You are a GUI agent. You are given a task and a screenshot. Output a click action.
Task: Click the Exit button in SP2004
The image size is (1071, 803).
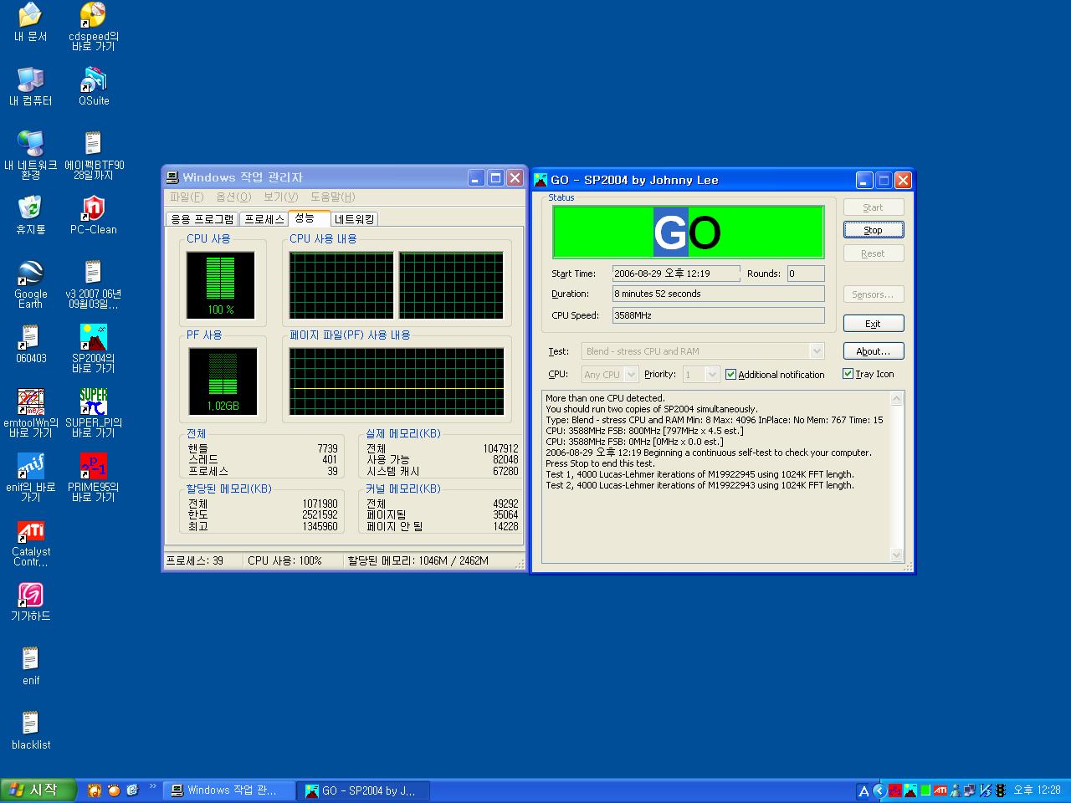pos(873,324)
